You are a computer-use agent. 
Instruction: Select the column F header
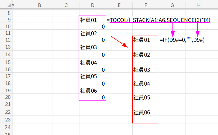(145, 5)
